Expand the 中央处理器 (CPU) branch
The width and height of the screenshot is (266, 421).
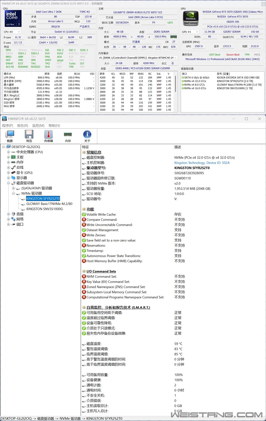click(8, 152)
